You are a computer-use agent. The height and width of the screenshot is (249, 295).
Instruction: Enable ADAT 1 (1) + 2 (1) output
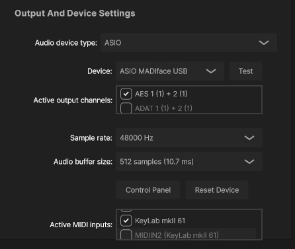[126, 108]
